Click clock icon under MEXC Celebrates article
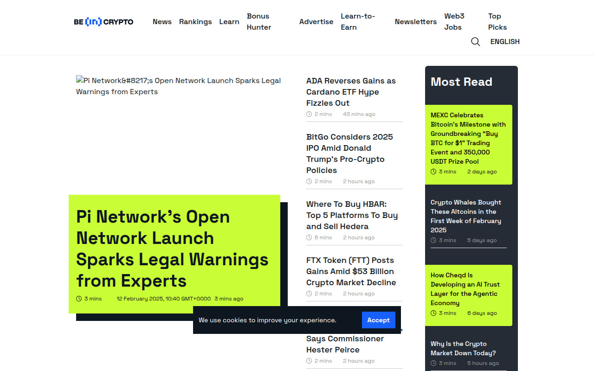Viewport: 594px width, 371px height. 433,172
